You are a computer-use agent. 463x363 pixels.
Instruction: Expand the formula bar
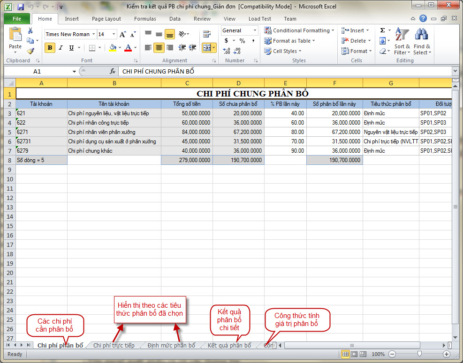[x=455, y=71]
